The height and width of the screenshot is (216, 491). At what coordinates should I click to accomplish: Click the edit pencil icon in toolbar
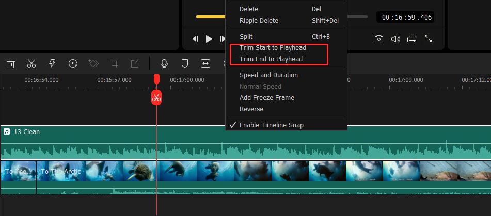click(134, 64)
